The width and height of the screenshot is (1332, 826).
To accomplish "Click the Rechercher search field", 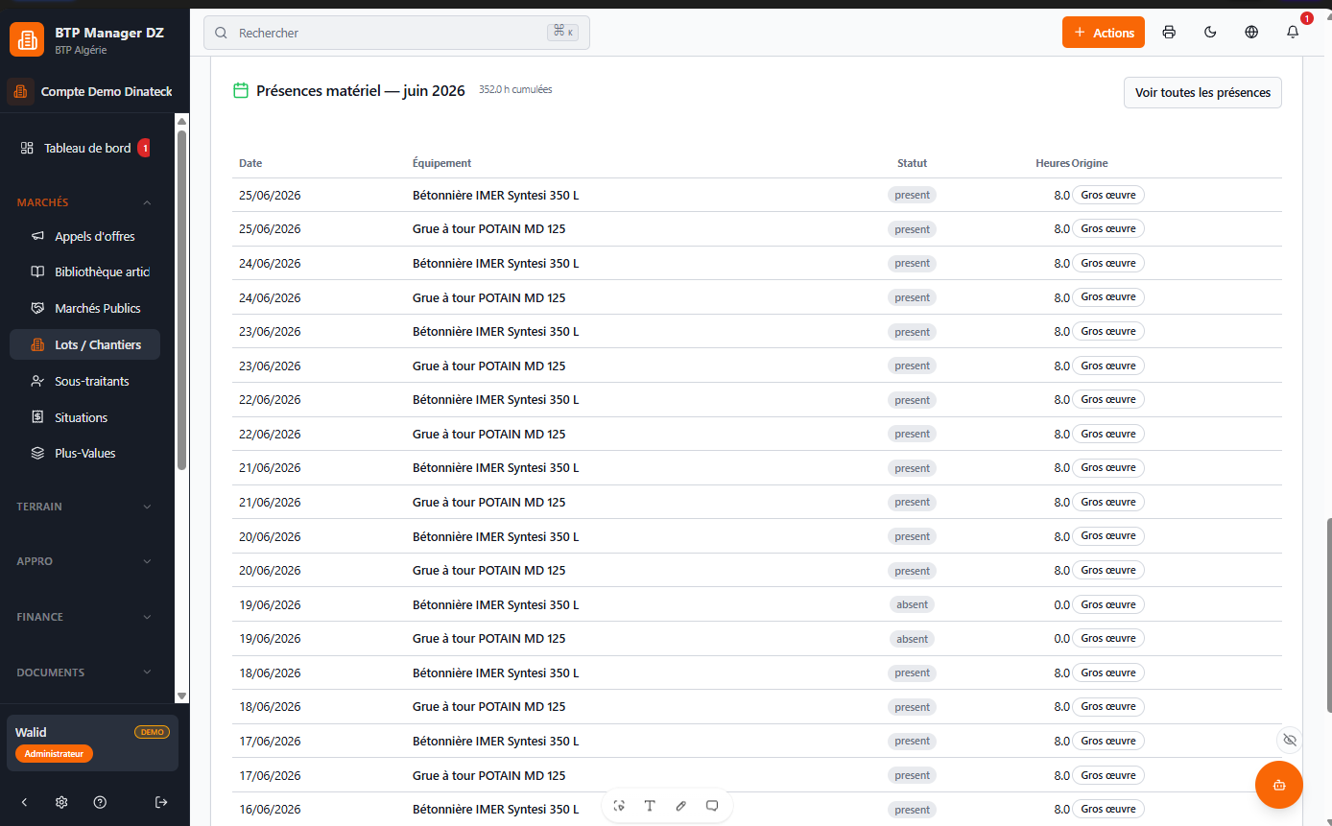I will tap(396, 33).
